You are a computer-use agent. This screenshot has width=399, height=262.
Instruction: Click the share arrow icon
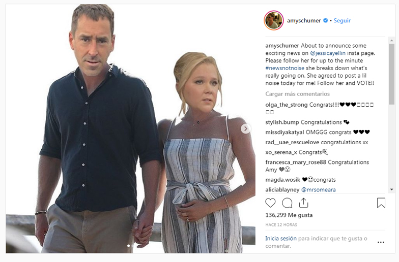click(303, 203)
